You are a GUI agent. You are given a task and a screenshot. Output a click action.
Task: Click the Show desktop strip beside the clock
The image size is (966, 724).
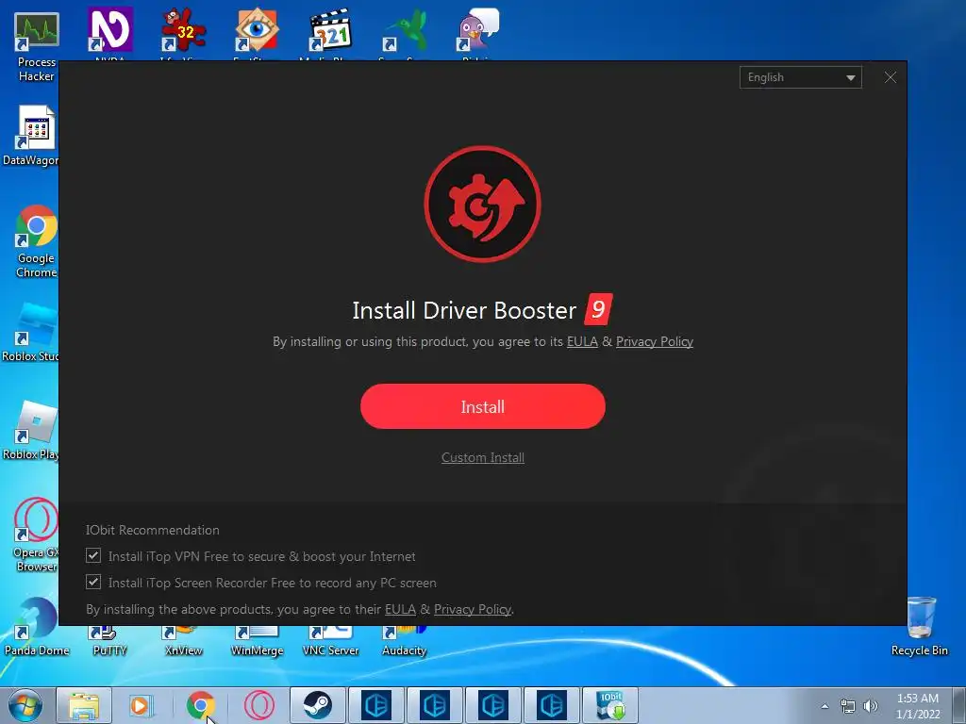[x=959, y=705]
